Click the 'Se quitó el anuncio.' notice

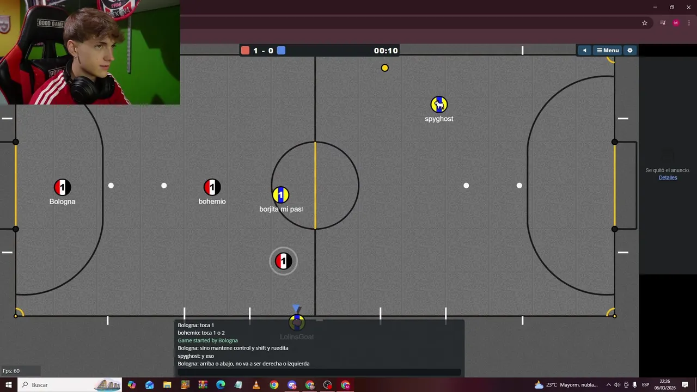(668, 170)
